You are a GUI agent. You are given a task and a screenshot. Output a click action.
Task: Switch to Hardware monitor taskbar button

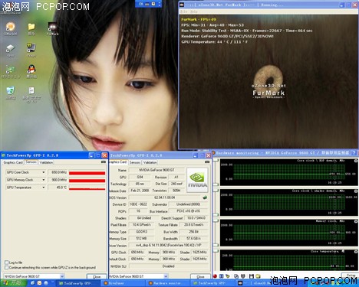pos(167,283)
